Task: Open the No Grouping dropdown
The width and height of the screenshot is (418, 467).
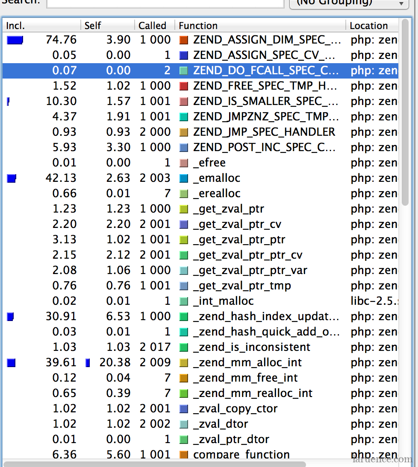Action: pyautogui.click(x=348, y=3)
